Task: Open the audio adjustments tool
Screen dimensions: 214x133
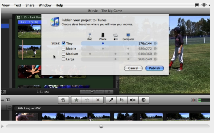Action: point(133,100)
